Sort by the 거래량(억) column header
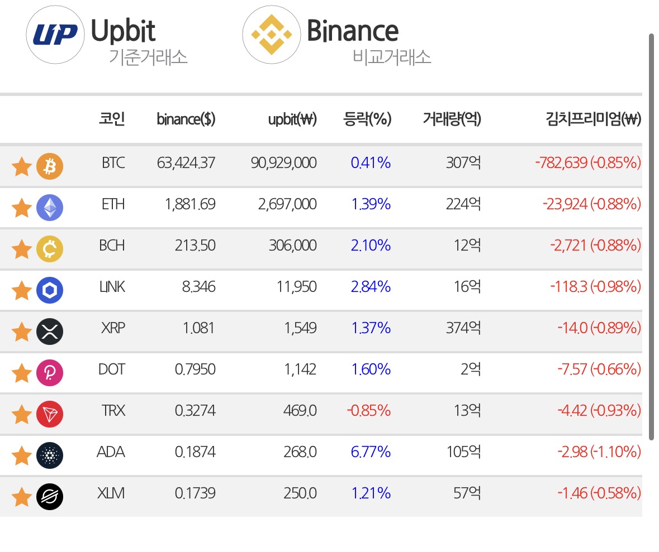The image size is (659, 552). tap(452, 119)
